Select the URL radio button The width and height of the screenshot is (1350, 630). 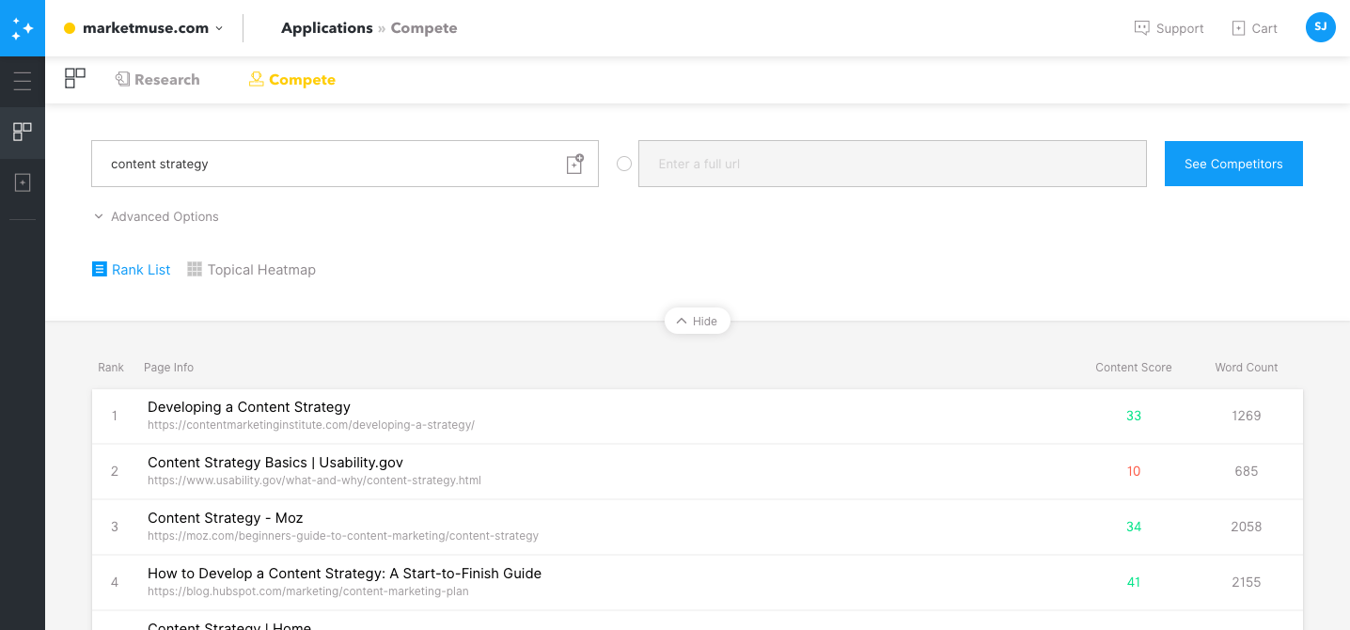click(624, 164)
